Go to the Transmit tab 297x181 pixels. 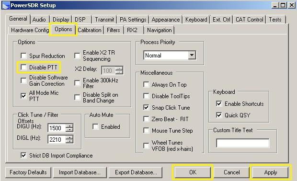[104, 20]
